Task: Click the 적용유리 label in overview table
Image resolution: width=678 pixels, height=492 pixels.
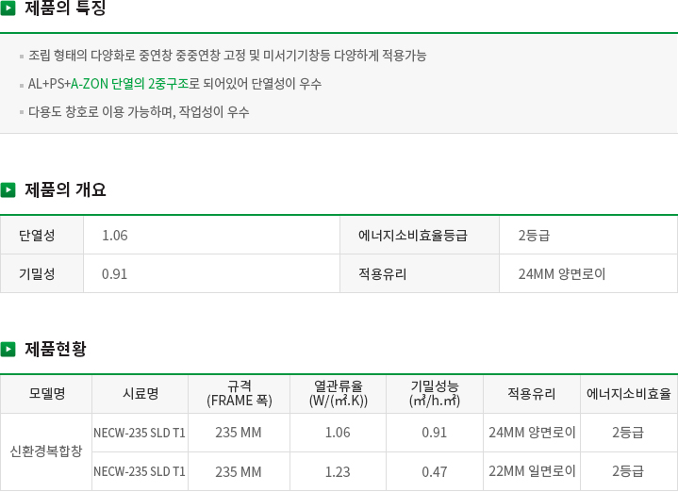Action: tap(420, 273)
